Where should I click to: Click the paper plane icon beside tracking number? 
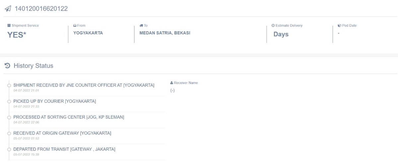pyautogui.click(x=8, y=9)
